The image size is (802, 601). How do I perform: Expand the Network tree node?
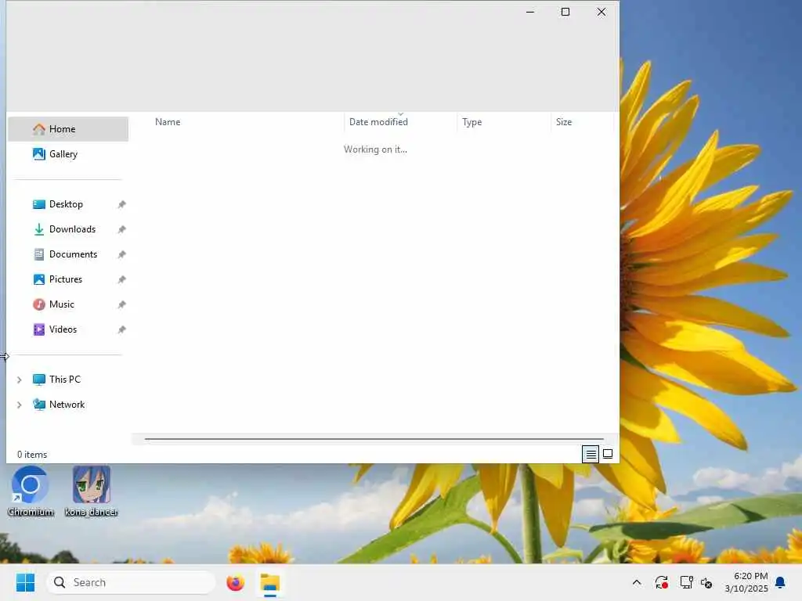(x=20, y=405)
